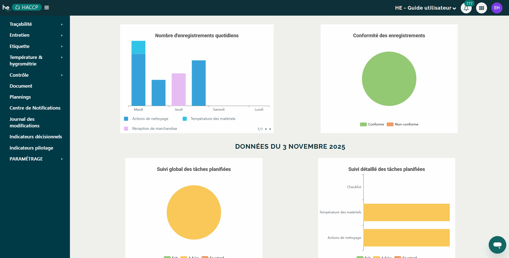Viewport: 509px width, 258px height.
Task: Click the Non-conforme legend color swatch
Action: (390, 124)
